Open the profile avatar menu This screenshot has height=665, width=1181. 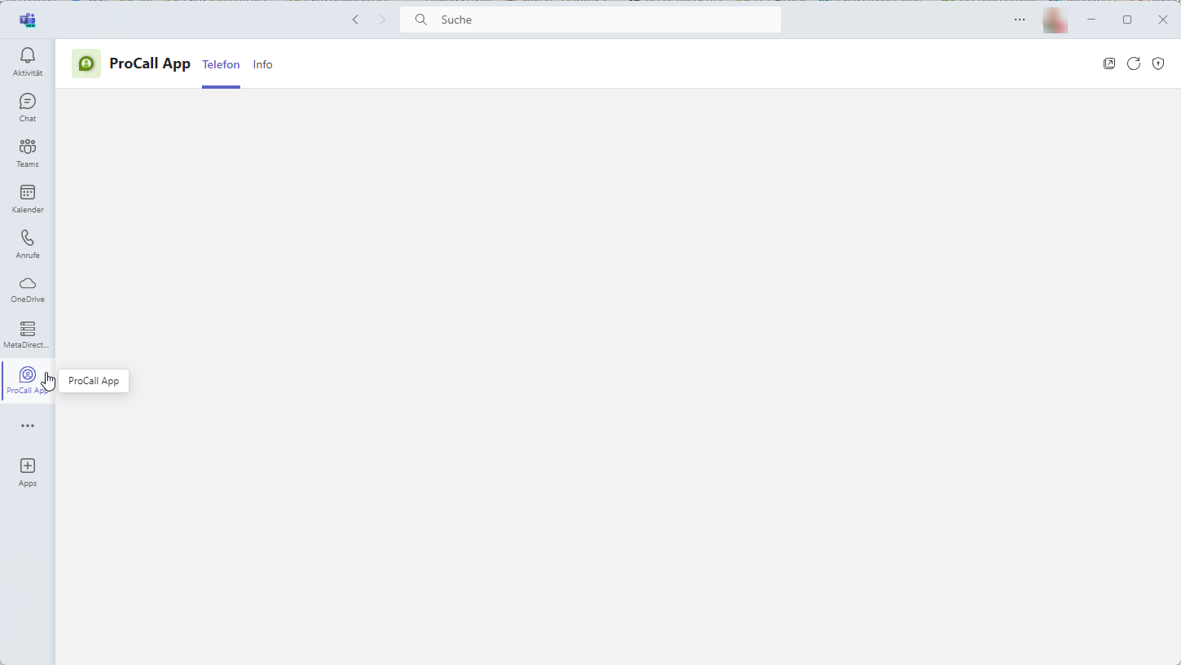tap(1055, 20)
